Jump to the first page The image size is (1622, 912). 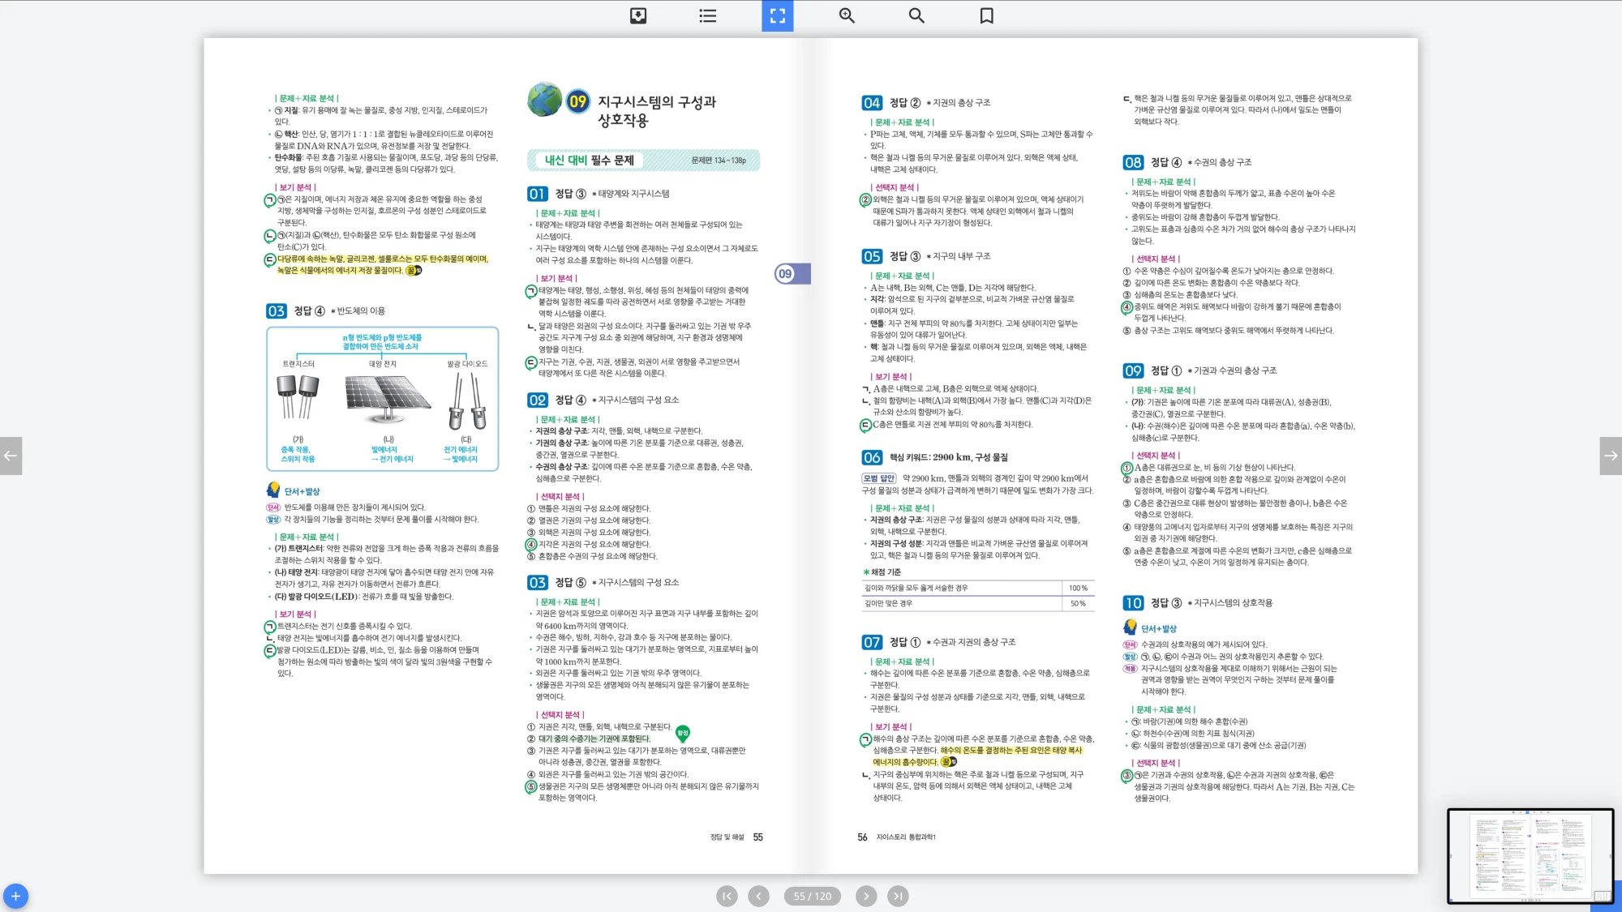click(727, 896)
